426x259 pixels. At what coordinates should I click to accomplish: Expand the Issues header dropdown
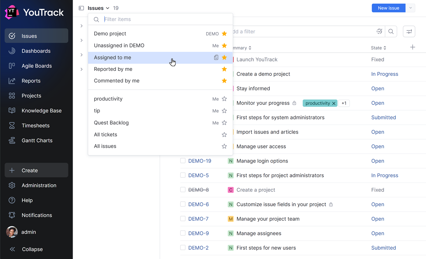[x=107, y=8]
